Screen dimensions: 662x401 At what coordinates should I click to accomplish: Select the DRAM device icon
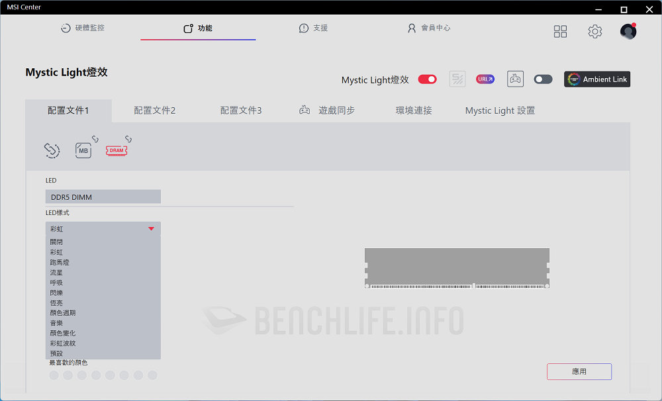pyautogui.click(x=117, y=151)
